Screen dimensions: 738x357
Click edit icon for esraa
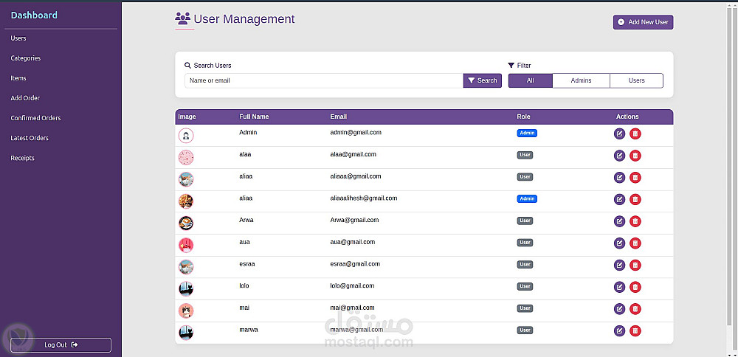pos(619,265)
